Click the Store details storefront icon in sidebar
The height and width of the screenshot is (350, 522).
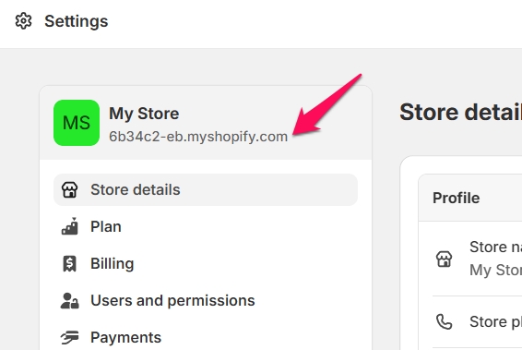pos(69,189)
